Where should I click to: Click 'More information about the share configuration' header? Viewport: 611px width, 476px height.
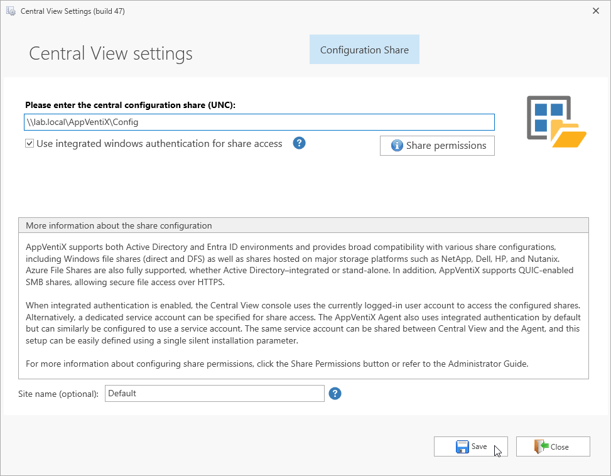(x=303, y=225)
